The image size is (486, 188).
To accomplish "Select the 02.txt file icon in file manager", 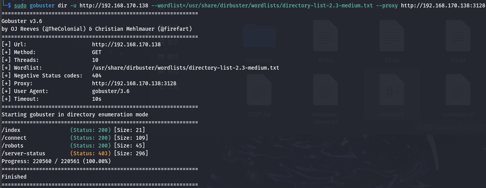I will [x=392, y=36].
